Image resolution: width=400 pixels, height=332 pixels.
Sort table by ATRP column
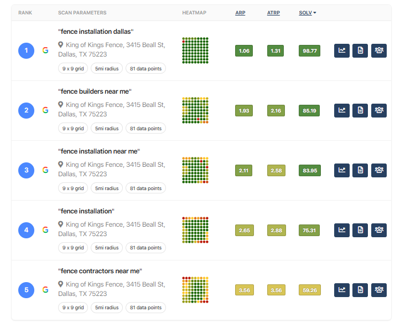pos(273,13)
